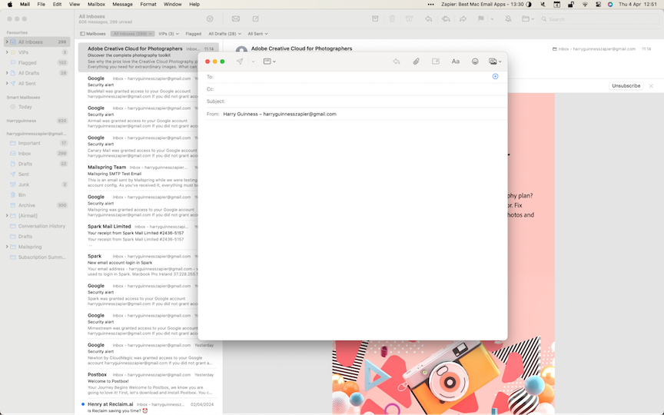This screenshot has width=664, height=415.
Task: Open the Apple menu
Action: [10, 5]
